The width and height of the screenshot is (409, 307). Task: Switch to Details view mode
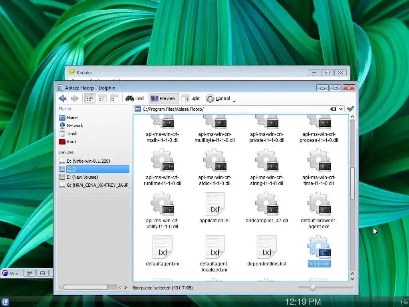[115, 99]
